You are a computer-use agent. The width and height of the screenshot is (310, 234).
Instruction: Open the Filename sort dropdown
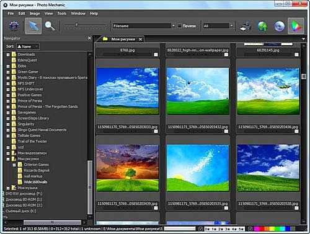click(x=144, y=26)
